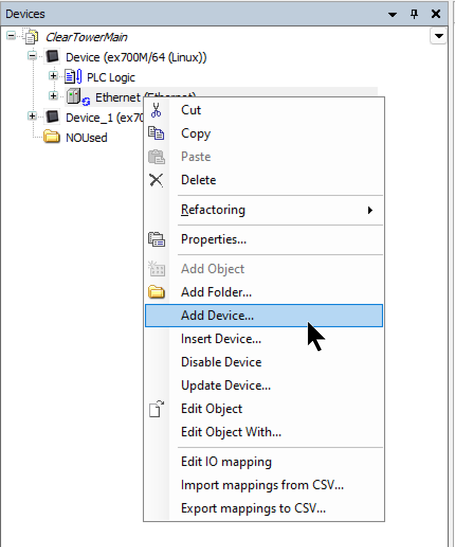Image resolution: width=455 pixels, height=547 pixels.
Task: Click the PLC Logic node icon
Action: coord(73,77)
